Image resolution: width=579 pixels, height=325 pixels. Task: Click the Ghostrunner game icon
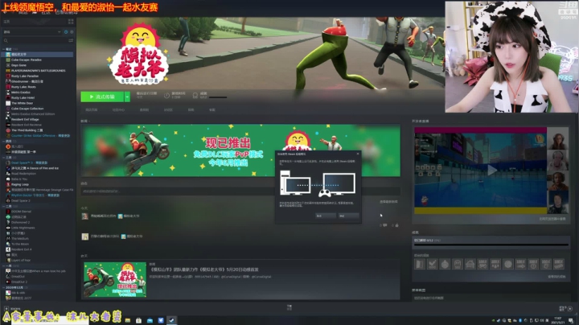pyautogui.click(x=8, y=81)
